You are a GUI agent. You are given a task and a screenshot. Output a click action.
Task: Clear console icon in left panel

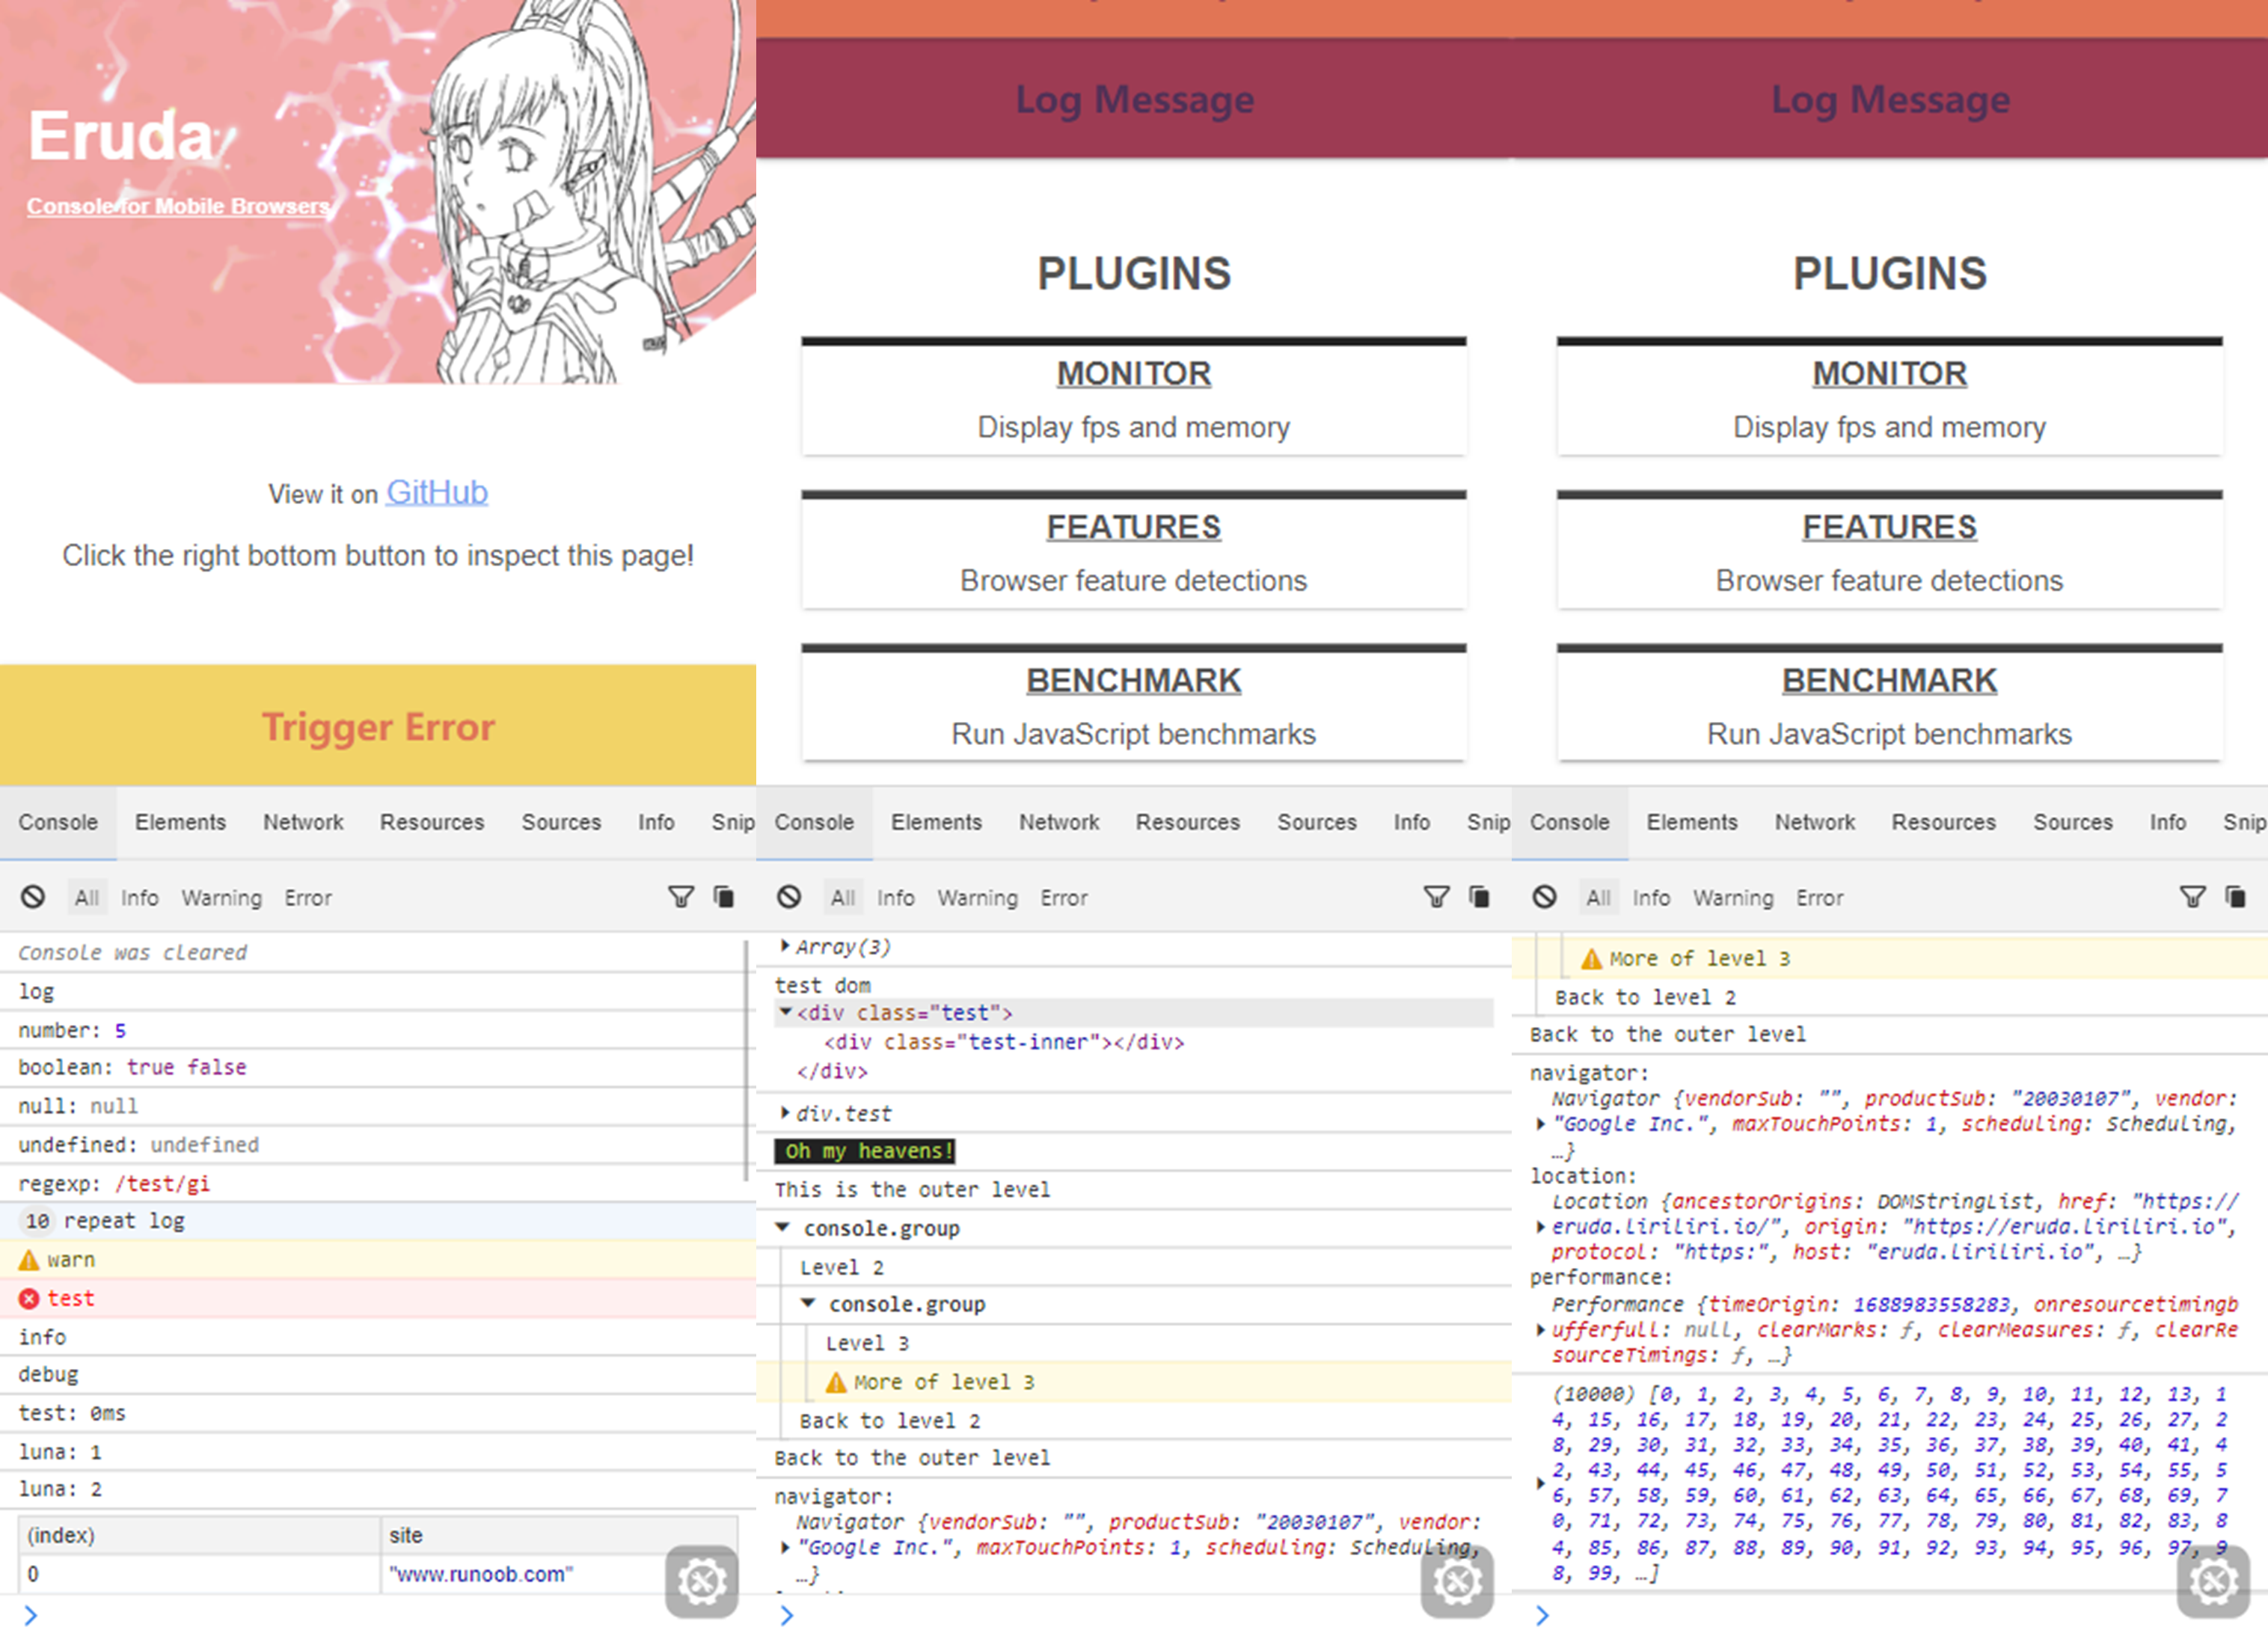tap(33, 897)
